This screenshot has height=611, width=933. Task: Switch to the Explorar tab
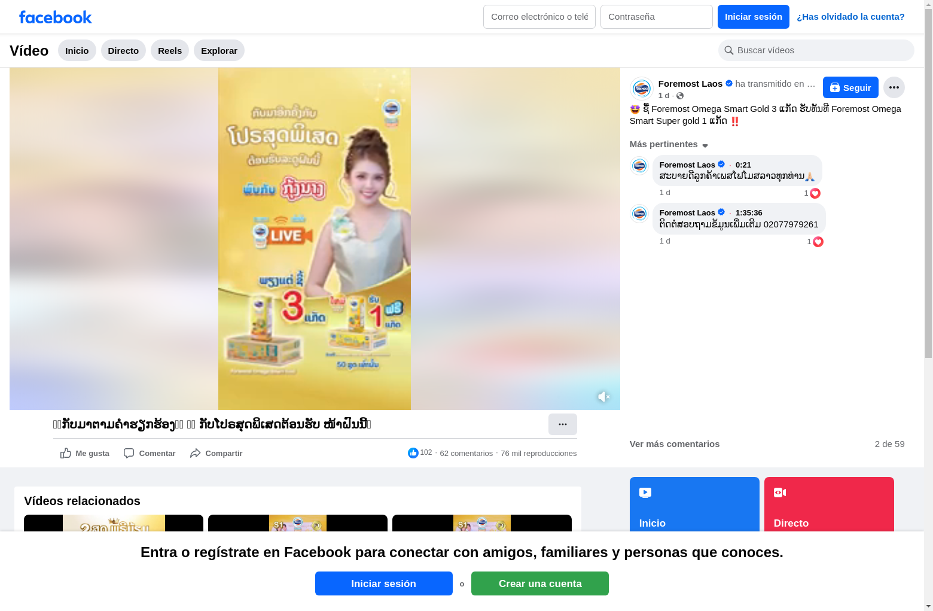click(x=219, y=50)
